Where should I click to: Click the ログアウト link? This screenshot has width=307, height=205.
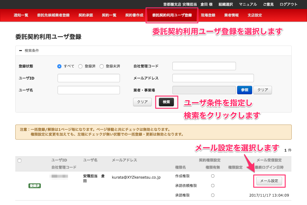288,5
